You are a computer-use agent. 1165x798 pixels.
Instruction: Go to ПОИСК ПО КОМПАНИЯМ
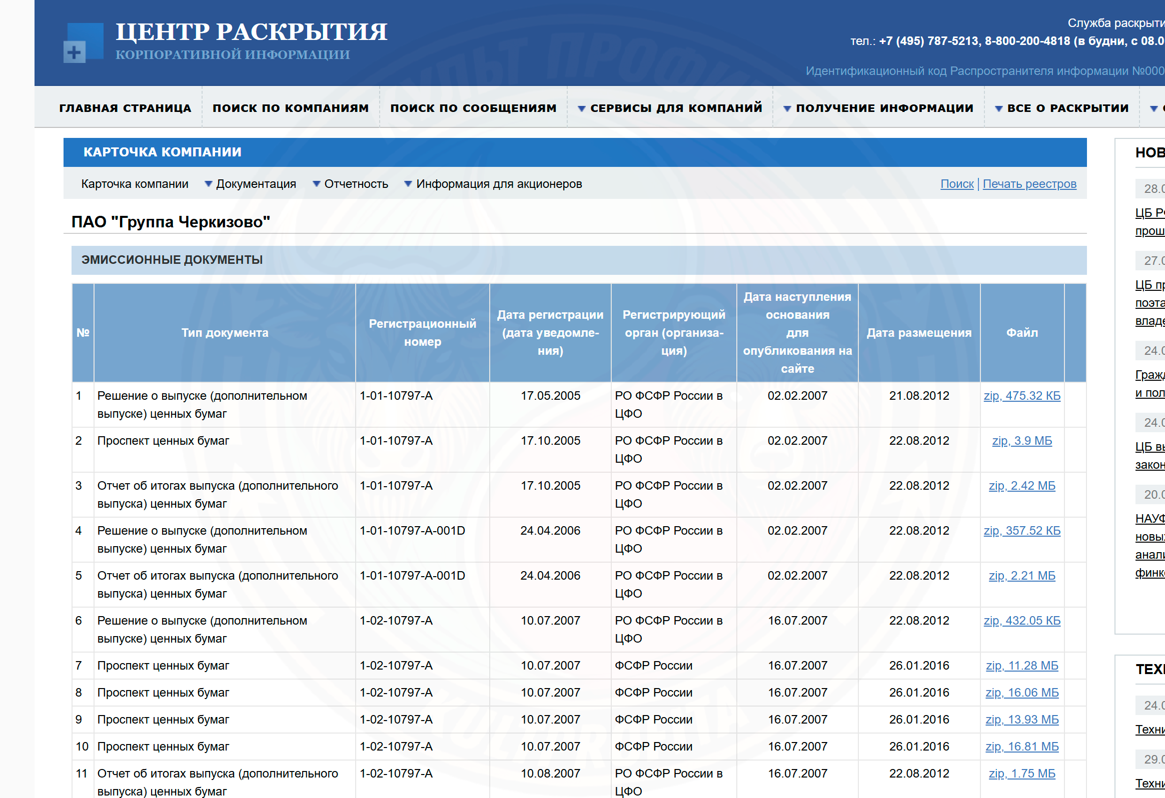pyautogui.click(x=291, y=108)
